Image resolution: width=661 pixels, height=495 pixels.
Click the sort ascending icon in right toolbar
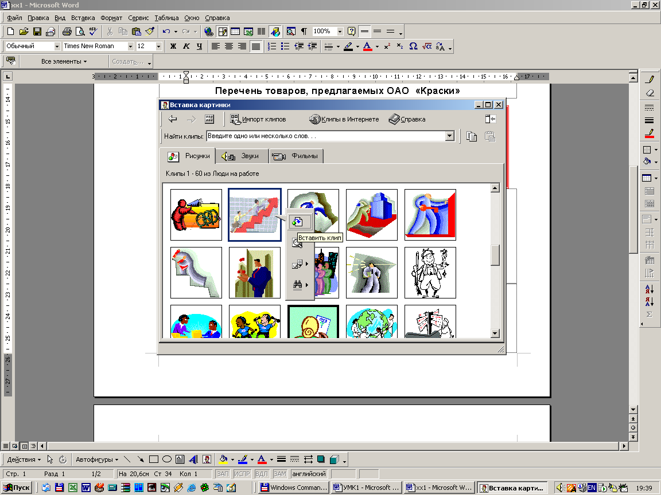(x=649, y=289)
